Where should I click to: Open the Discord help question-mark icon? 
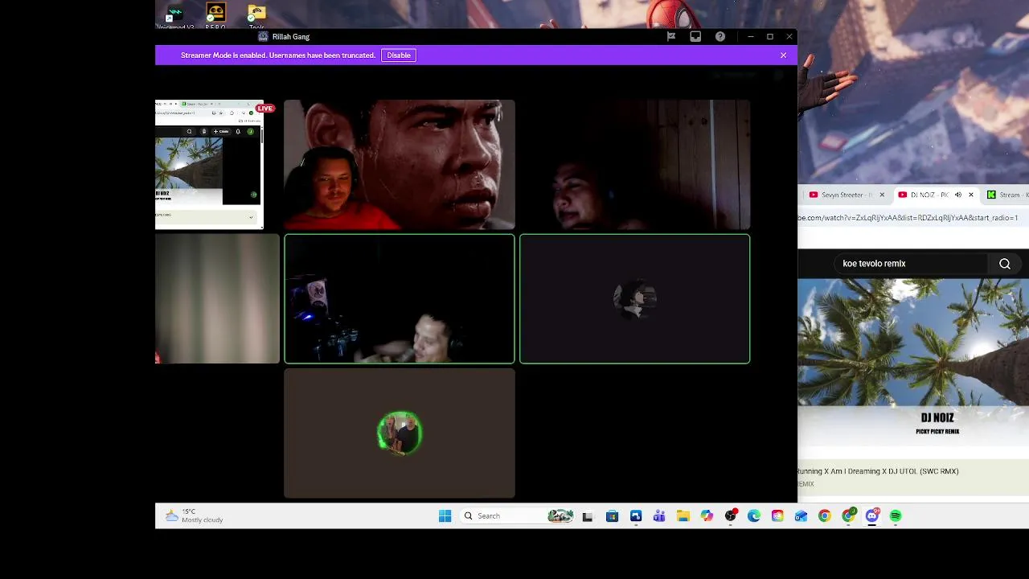point(720,36)
